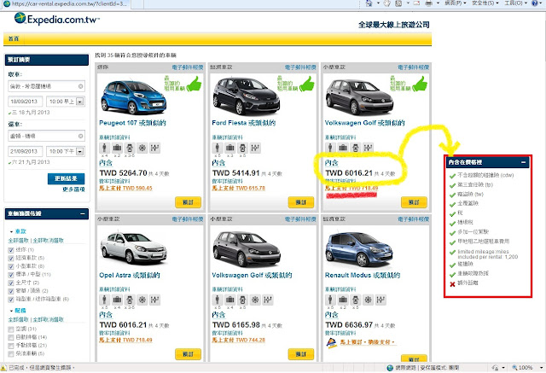546x373 pixels.
Task: Open the 工具(O) menu
Action: pyautogui.click(x=515, y=3)
